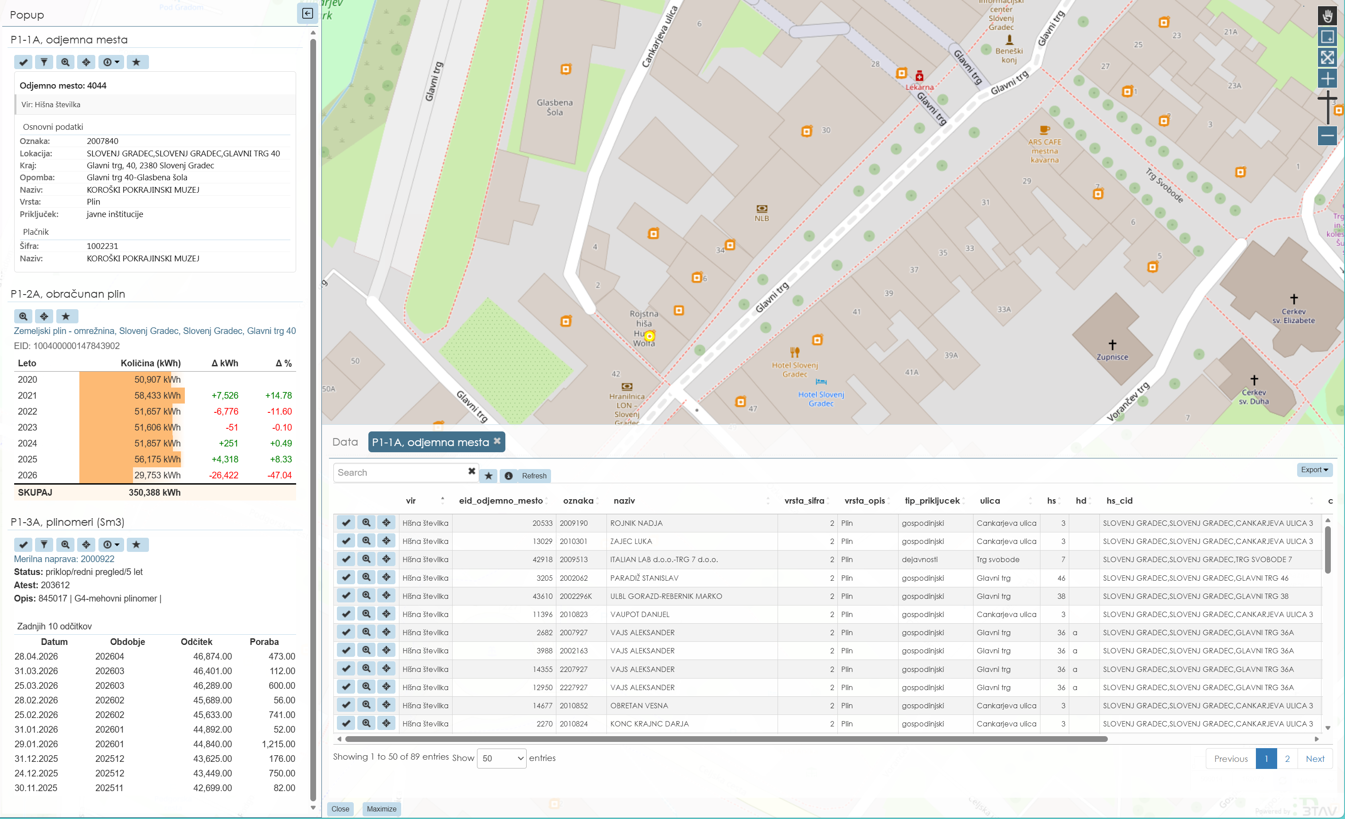
Task: Click crosshair icon in P1-3A plinomeri section
Action: [x=86, y=544]
